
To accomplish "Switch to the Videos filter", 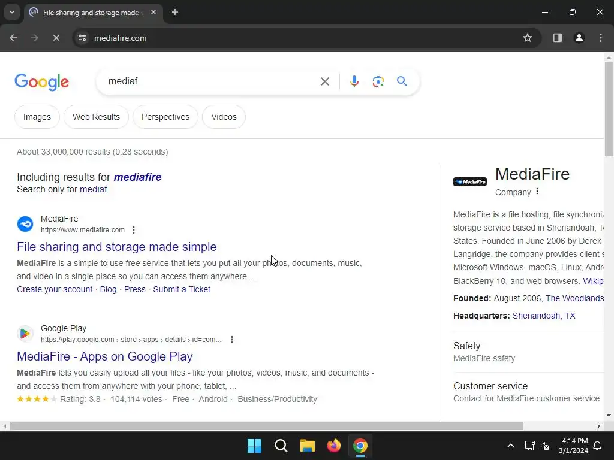I will tap(224, 117).
